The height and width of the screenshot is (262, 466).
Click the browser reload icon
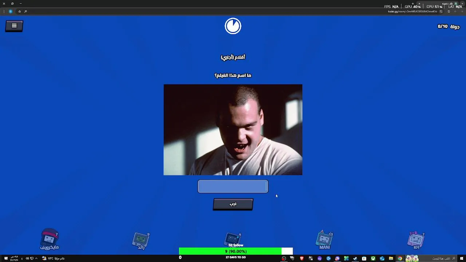tap(449, 11)
